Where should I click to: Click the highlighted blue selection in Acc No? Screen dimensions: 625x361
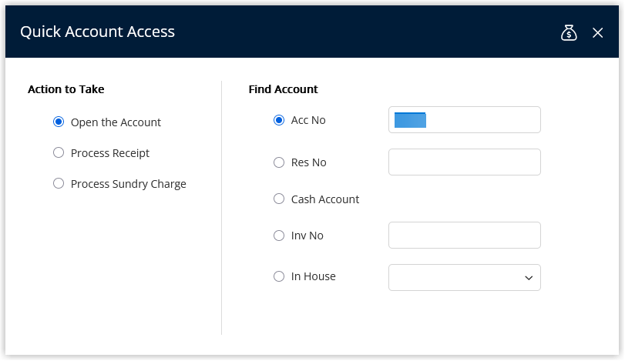click(x=410, y=120)
